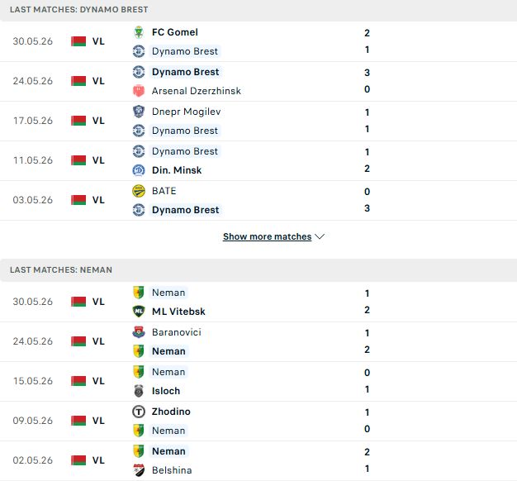Open ML Vitebsk team name link
Viewport: 517px width, 481px height.
pyautogui.click(x=178, y=312)
